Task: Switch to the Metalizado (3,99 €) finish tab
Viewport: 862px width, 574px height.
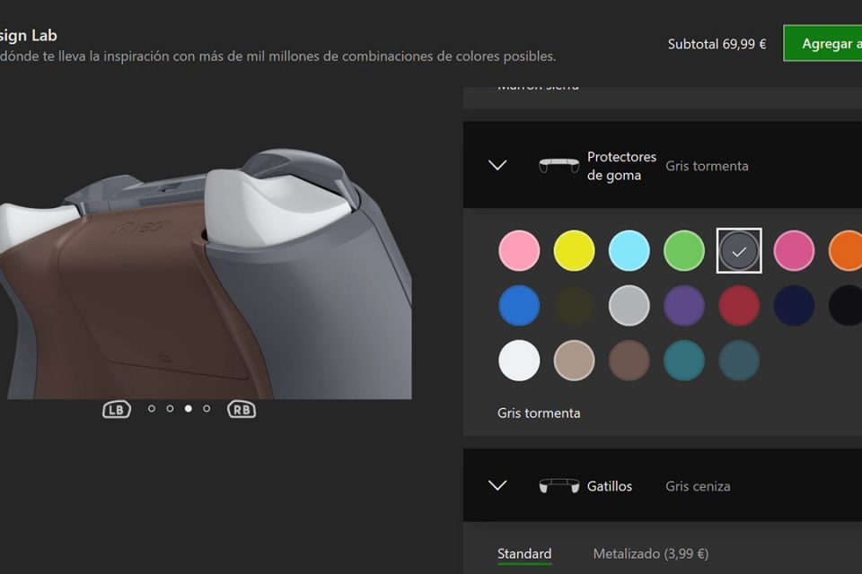Action: coord(651,552)
